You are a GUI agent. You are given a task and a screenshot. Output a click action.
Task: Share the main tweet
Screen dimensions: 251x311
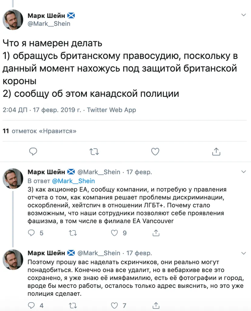click(216, 151)
